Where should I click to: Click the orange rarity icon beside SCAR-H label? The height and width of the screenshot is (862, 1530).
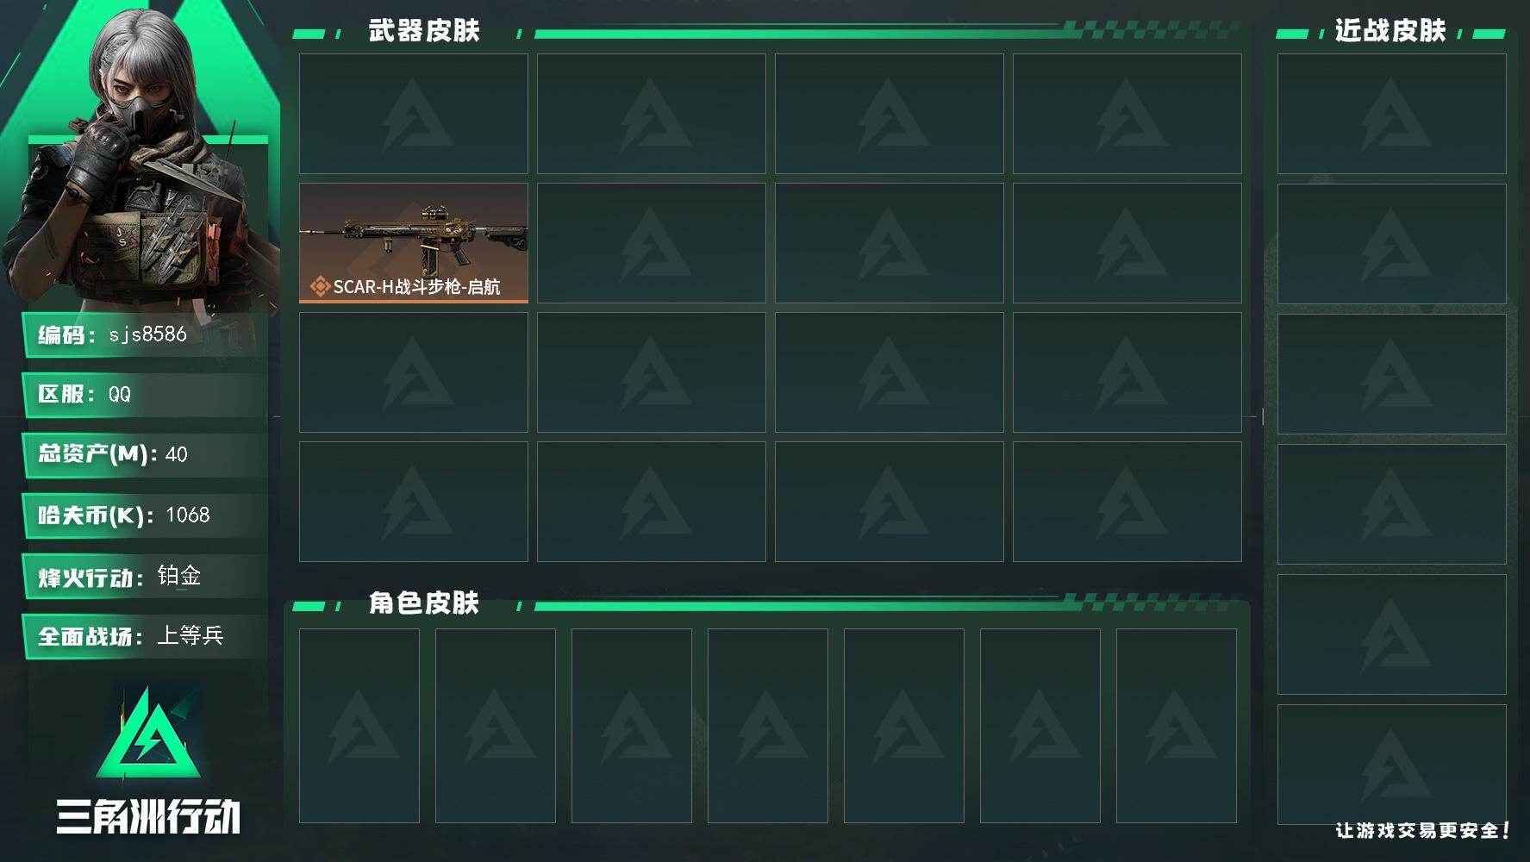point(320,286)
